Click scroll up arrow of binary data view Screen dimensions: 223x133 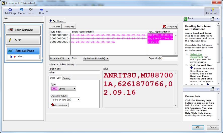coord(176,35)
